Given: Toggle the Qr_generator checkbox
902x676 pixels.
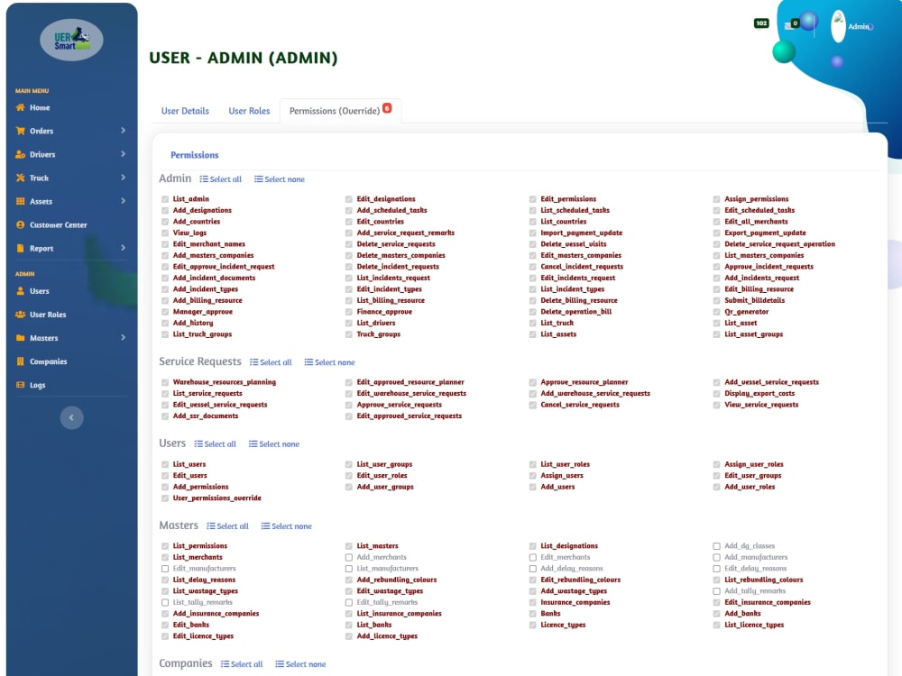Looking at the screenshot, I should [x=717, y=312].
